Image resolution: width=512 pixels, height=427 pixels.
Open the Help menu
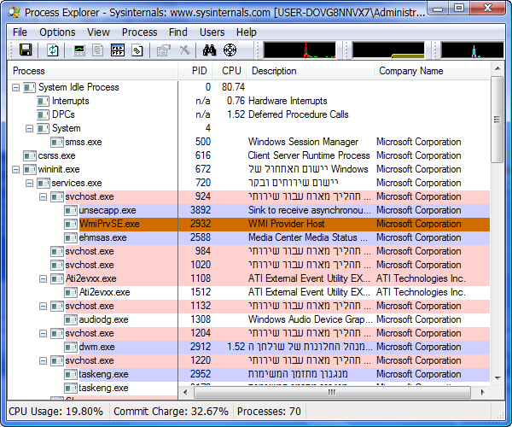tap(247, 32)
